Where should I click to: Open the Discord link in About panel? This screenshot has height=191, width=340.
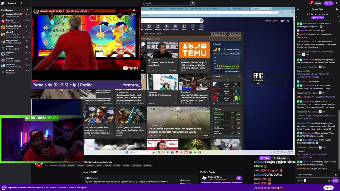(185, 180)
